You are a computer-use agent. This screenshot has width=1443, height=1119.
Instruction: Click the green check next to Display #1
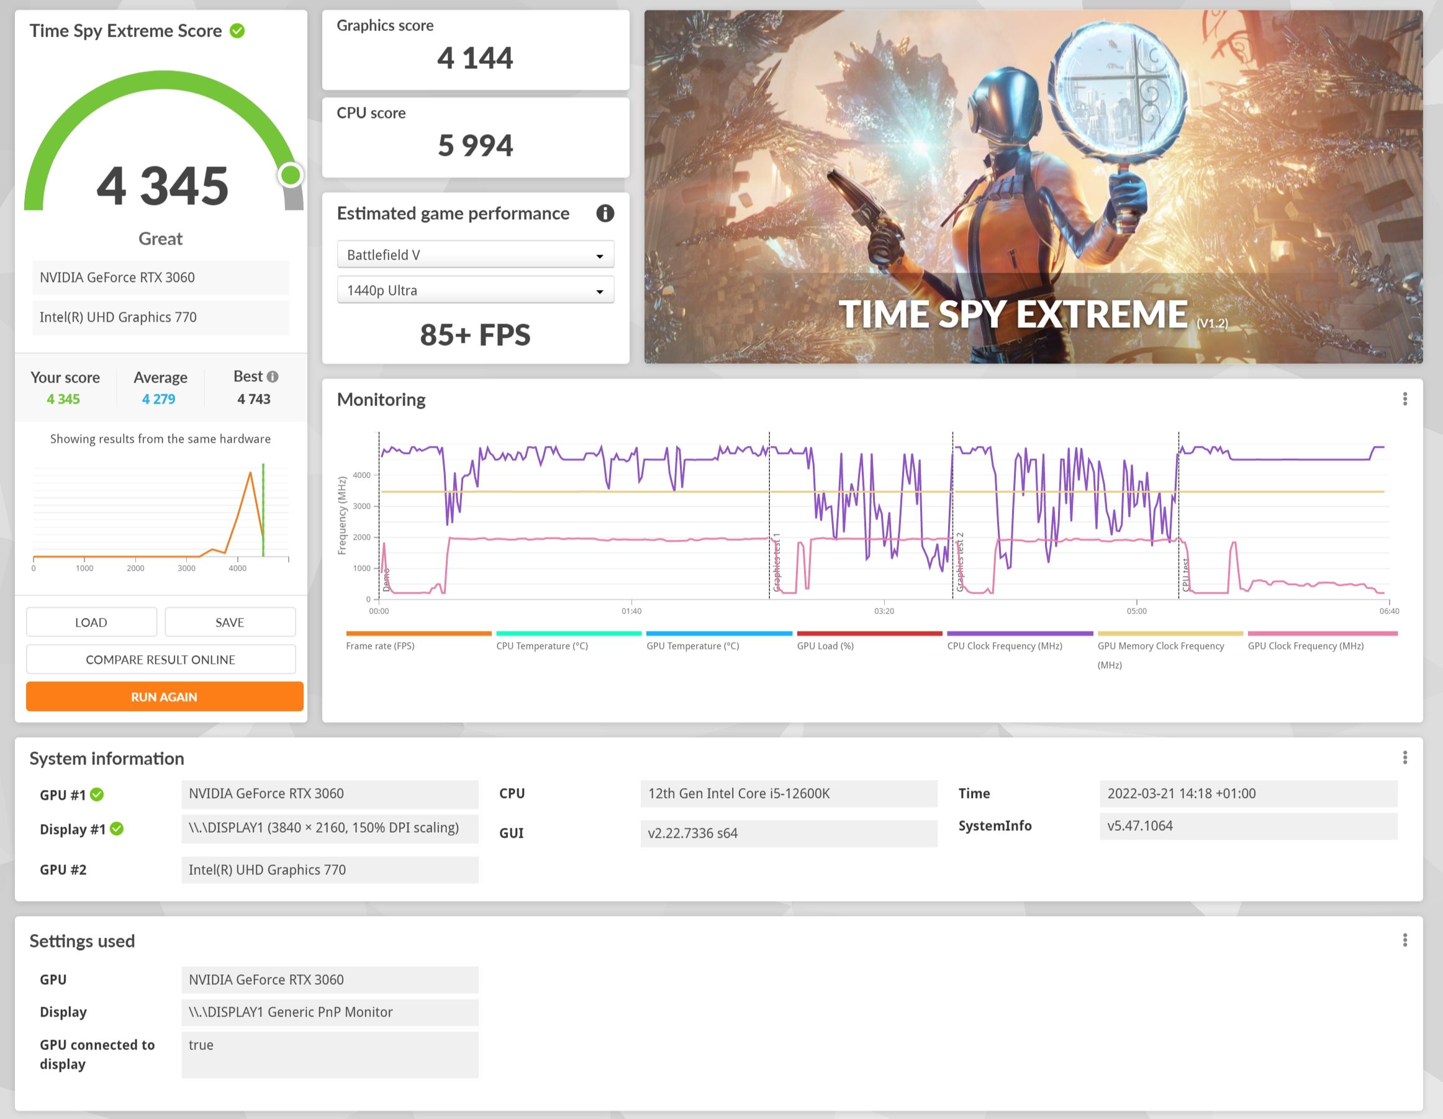click(x=117, y=829)
